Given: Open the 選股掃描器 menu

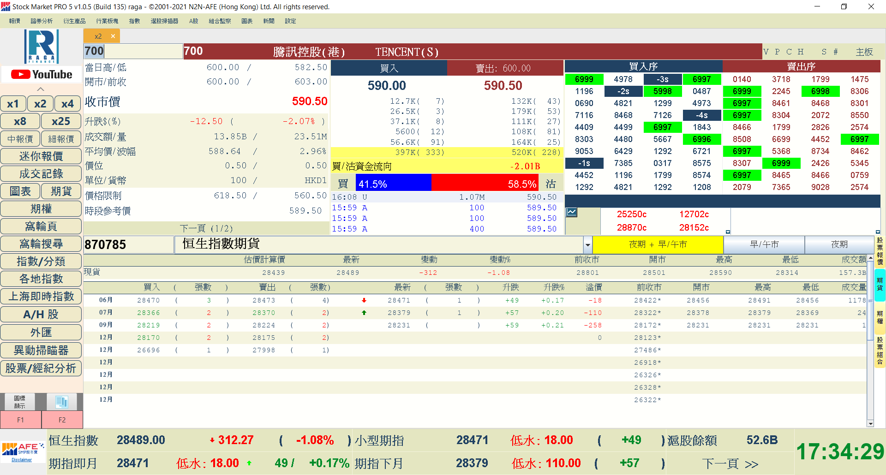Looking at the screenshot, I should (164, 21).
